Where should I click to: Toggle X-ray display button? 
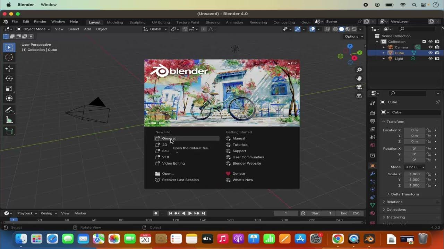coord(327,29)
